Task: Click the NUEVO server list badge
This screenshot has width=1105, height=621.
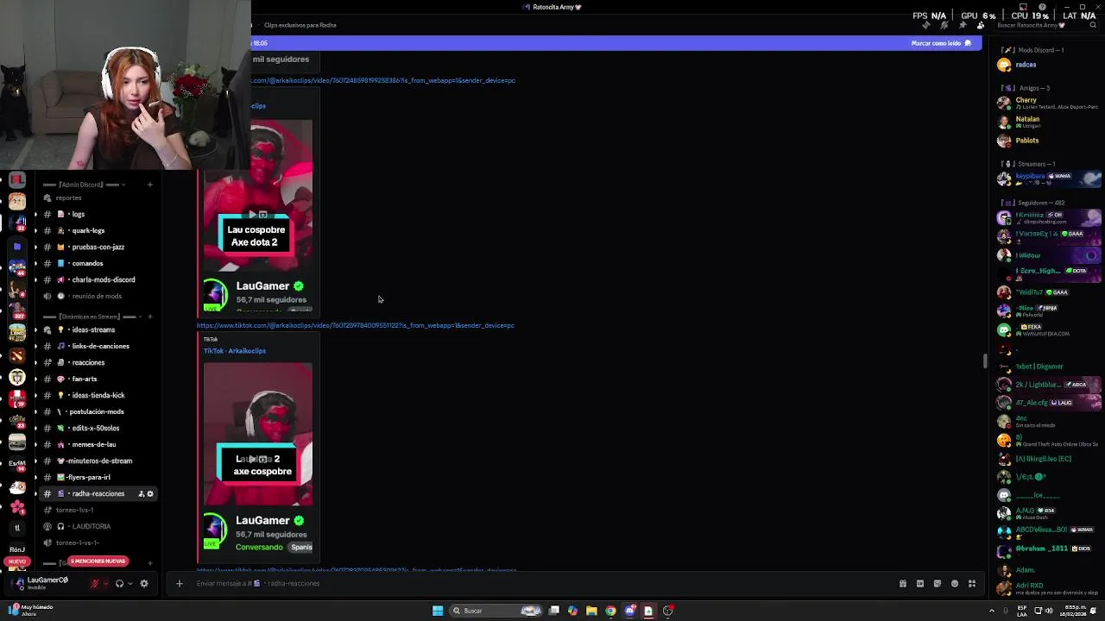Action: coord(16,561)
